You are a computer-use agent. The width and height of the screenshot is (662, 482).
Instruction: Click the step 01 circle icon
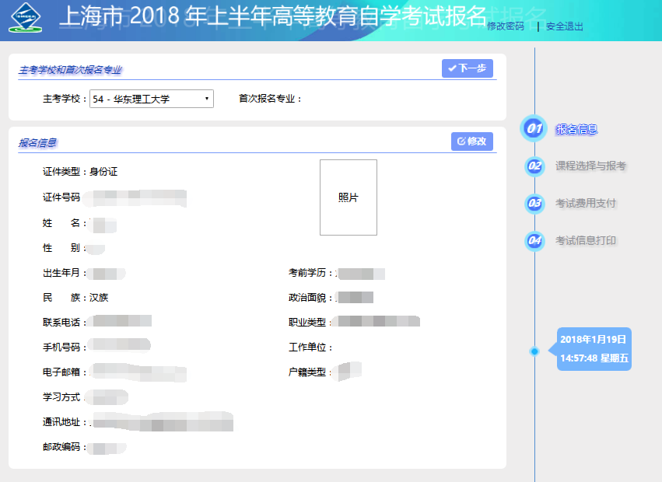click(x=534, y=128)
